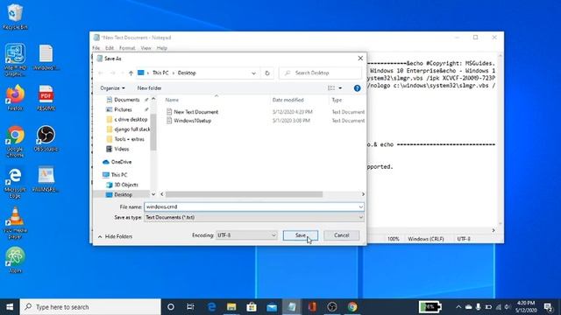The width and height of the screenshot is (561, 315).
Task: Open OBS from the taskbar
Action: click(x=332, y=307)
